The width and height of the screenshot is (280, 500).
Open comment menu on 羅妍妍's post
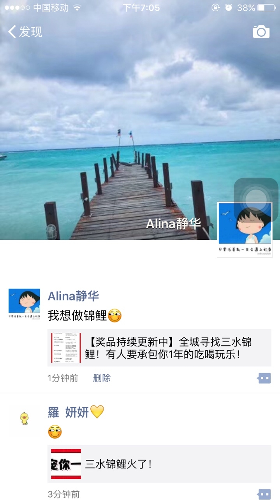click(264, 494)
